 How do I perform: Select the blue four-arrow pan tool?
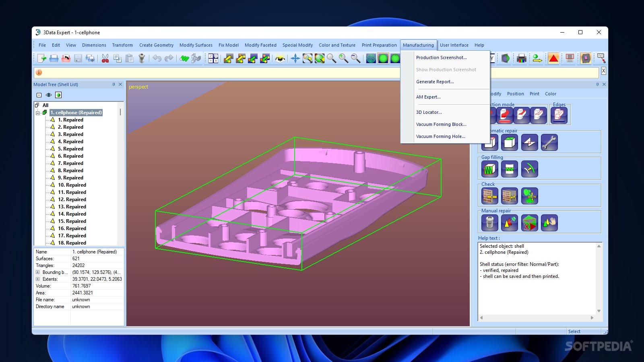tap(295, 58)
